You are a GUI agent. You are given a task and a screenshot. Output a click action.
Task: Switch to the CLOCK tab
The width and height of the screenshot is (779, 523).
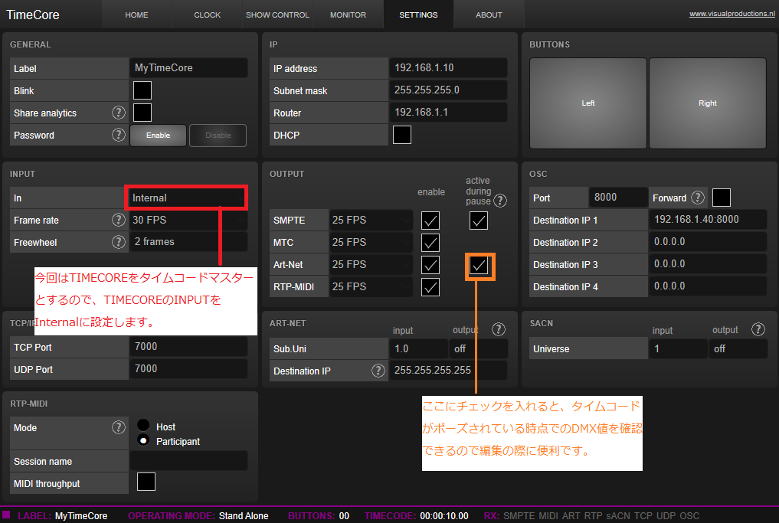[x=207, y=15]
